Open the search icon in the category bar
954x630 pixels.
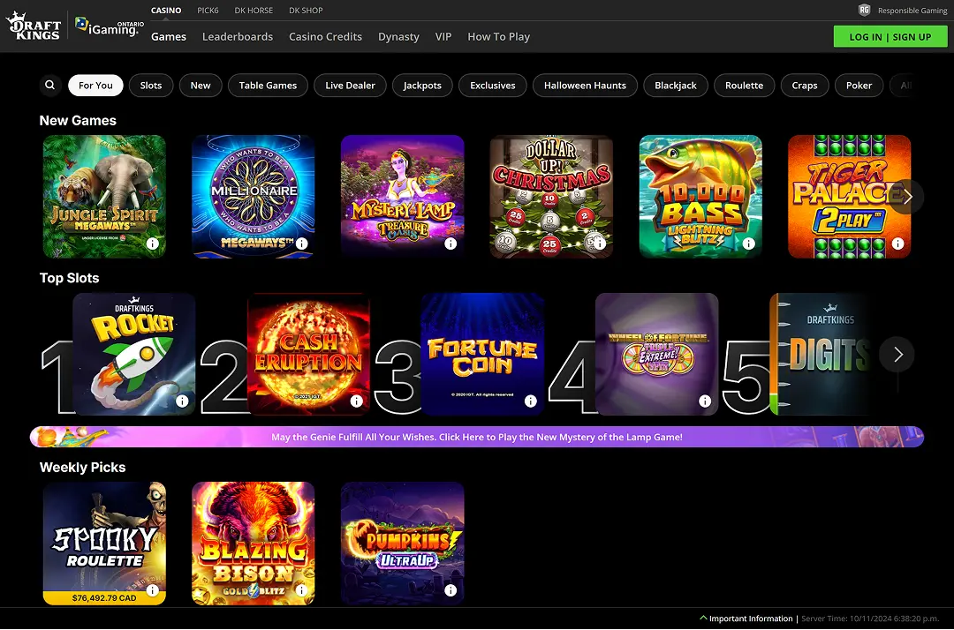pyautogui.click(x=49, y=85)
